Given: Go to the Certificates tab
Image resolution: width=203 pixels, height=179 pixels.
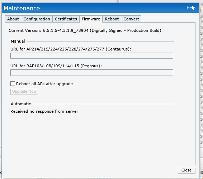Looking at the screenshot, I should (66, 19).
